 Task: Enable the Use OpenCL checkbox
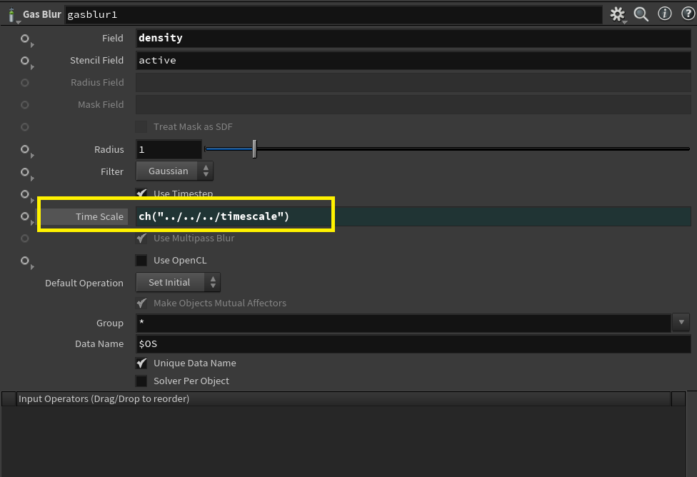(x=141, y=261)
